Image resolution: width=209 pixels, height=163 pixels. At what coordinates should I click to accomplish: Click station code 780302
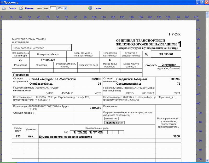pos(175,79)
